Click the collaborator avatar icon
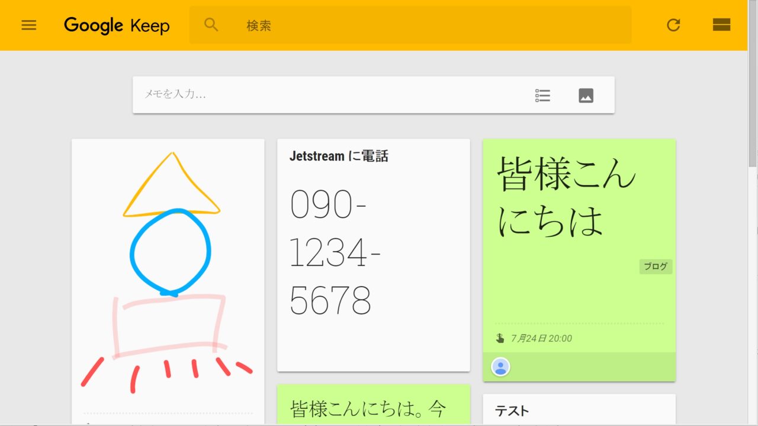The image size is (758, 426). point(500,367)
